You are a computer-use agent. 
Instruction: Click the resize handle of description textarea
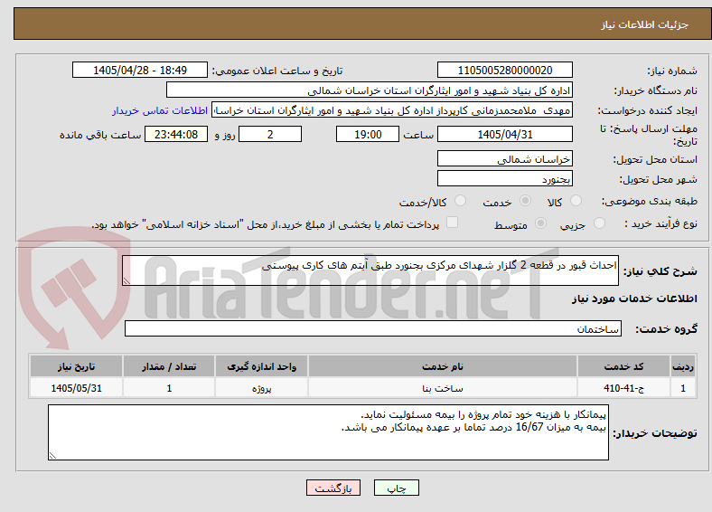point(126,281)
